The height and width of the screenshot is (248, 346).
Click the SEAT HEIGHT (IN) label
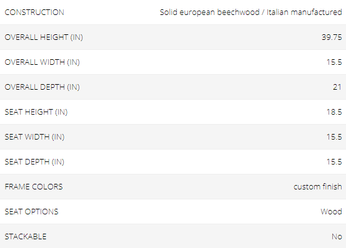click(x=36, y=112)
